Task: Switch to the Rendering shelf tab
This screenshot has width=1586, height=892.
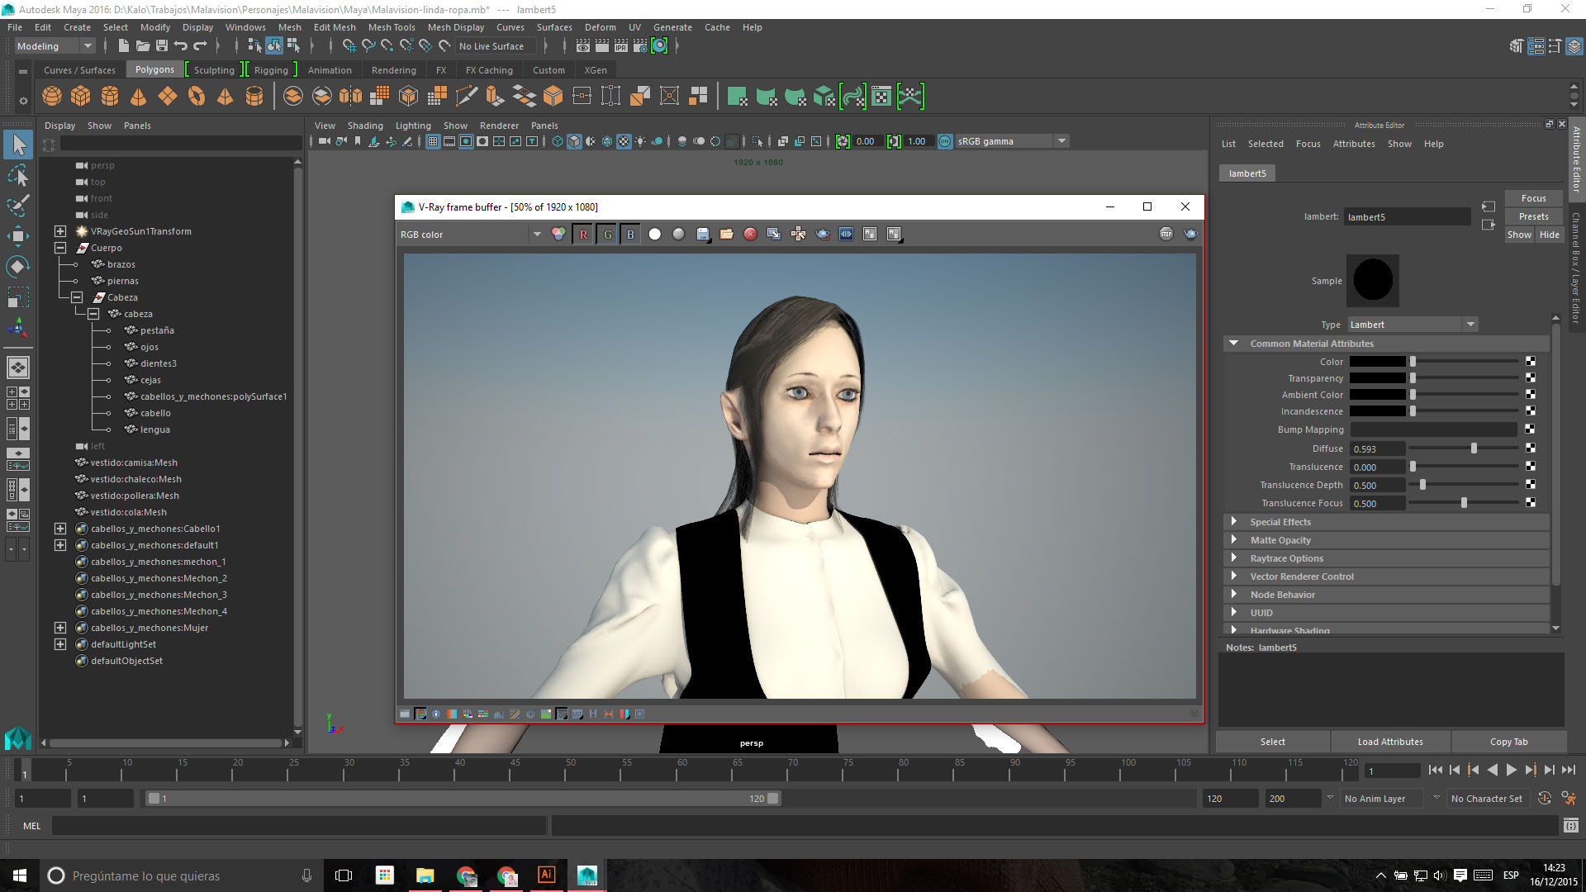Action: pyautogui.click(x=393, y=70)
